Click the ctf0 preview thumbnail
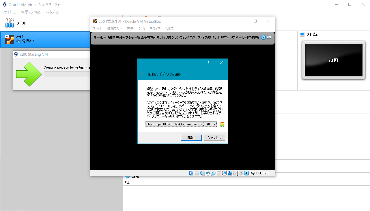 click(333, 60)
